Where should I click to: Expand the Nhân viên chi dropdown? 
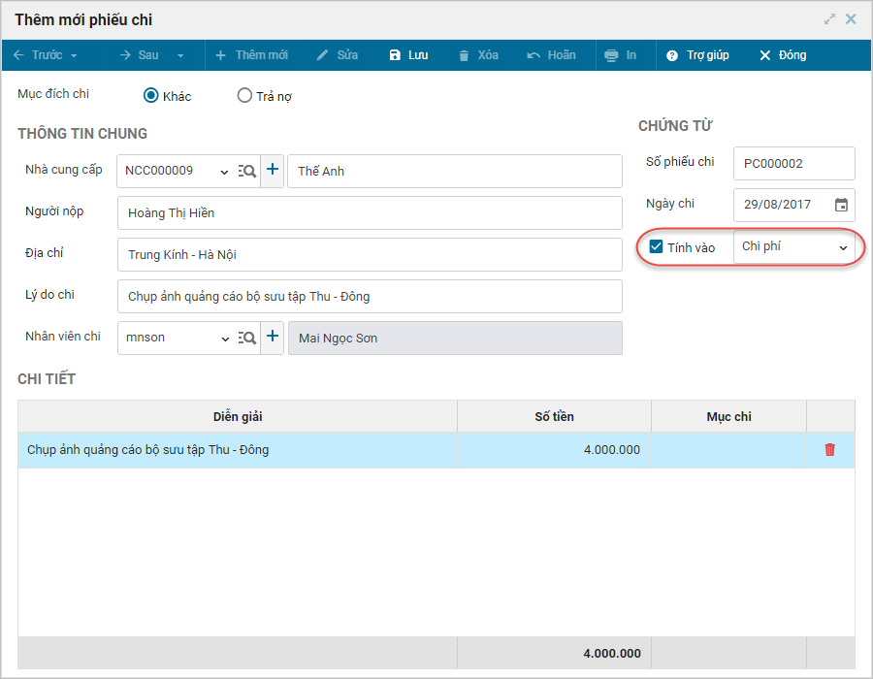(224, 339)
